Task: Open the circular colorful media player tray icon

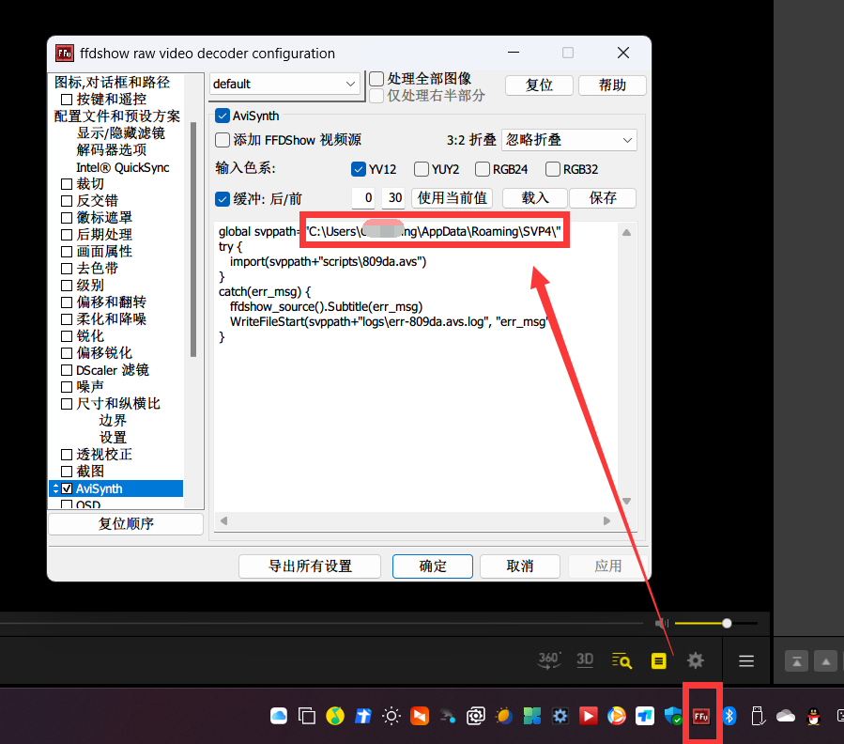Action: 616,716
